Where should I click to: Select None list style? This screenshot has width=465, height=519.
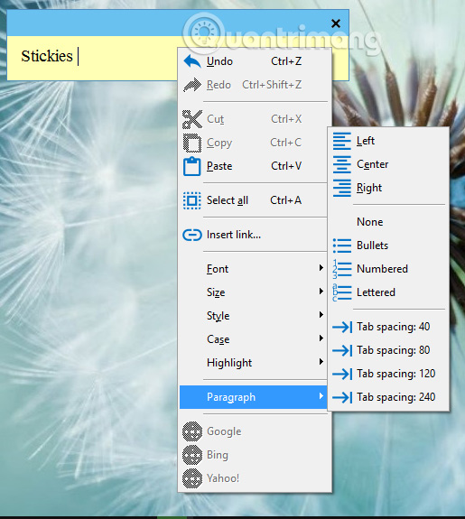tap(388, 222)
